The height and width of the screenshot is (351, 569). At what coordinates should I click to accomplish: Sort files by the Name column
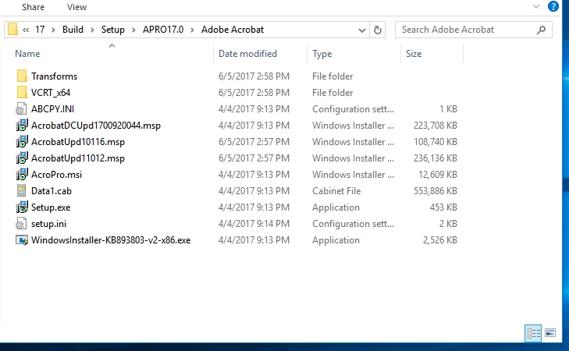coord(27,54)
